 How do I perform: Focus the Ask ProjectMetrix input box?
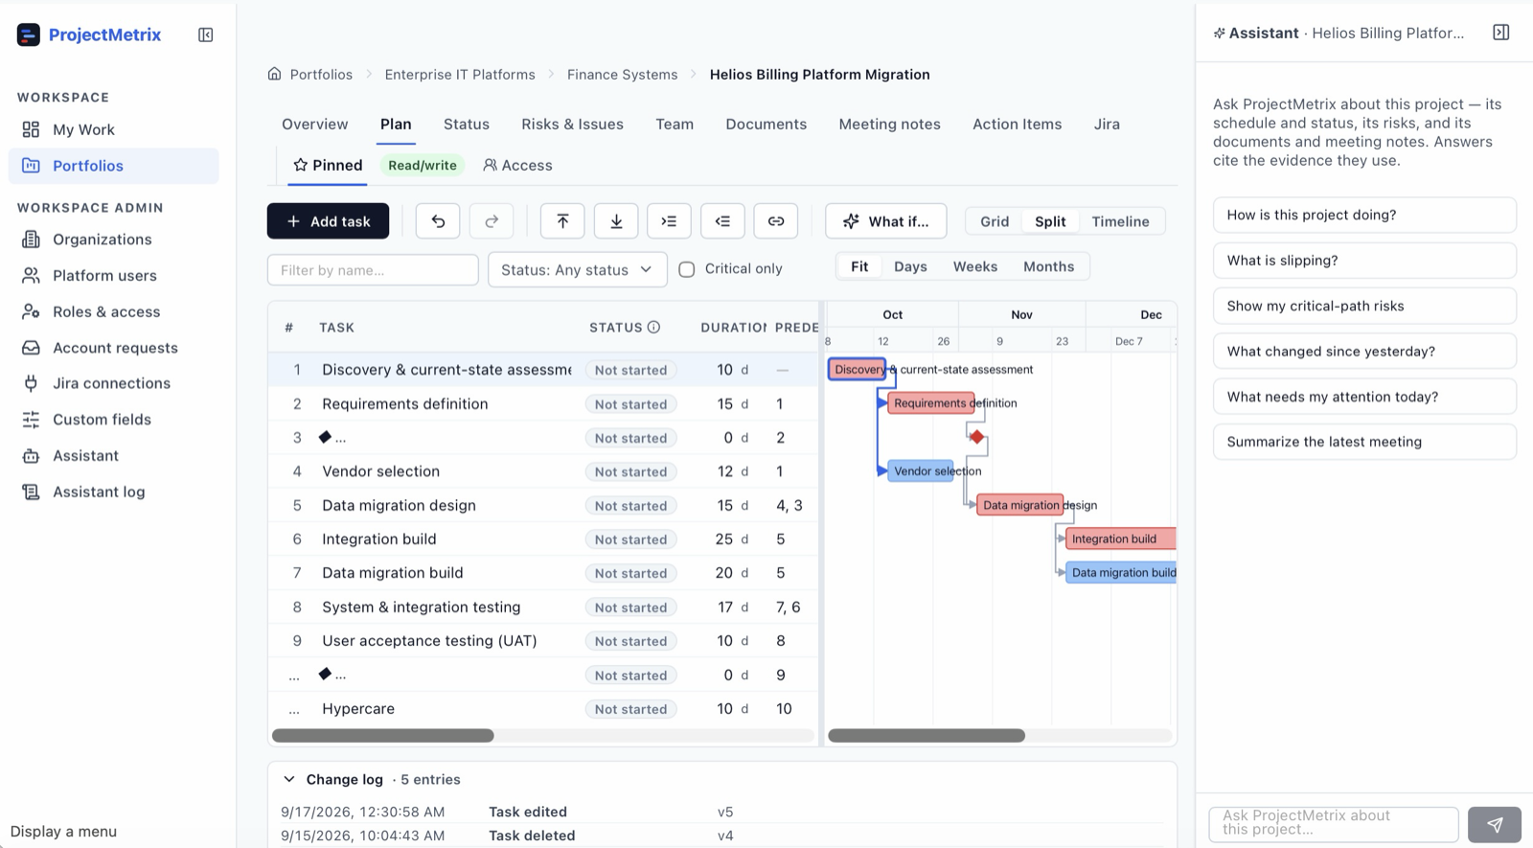(x=1334, y=824)
